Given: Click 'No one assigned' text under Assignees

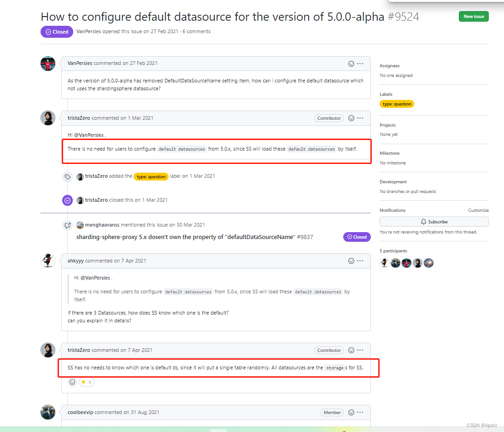Looking at the screenshot, I should (396, 75).
